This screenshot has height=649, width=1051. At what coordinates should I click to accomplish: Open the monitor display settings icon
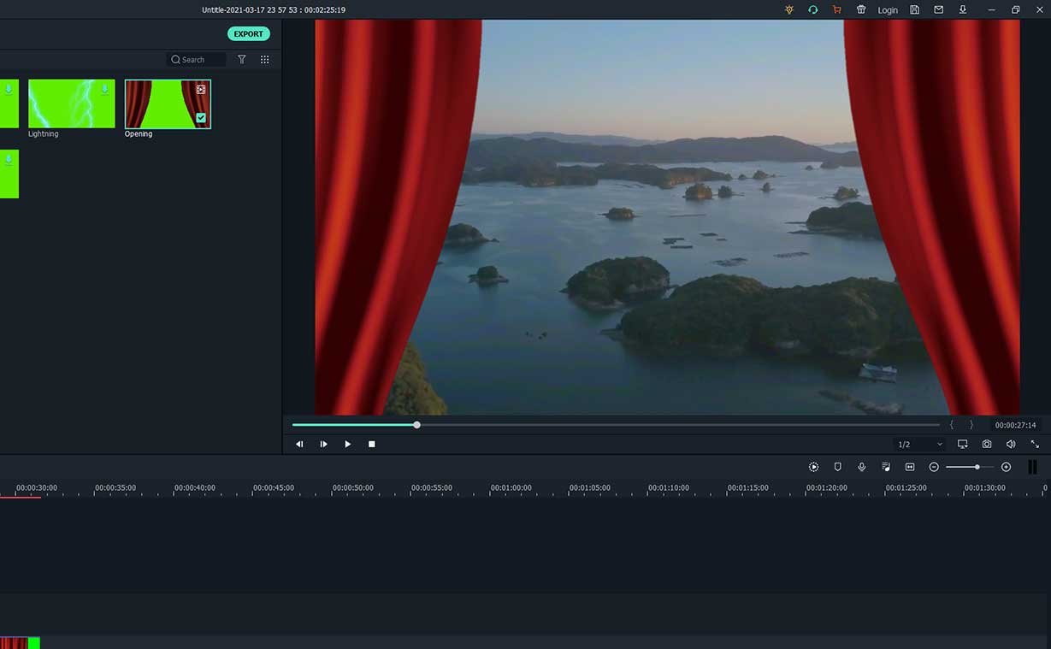963,445
